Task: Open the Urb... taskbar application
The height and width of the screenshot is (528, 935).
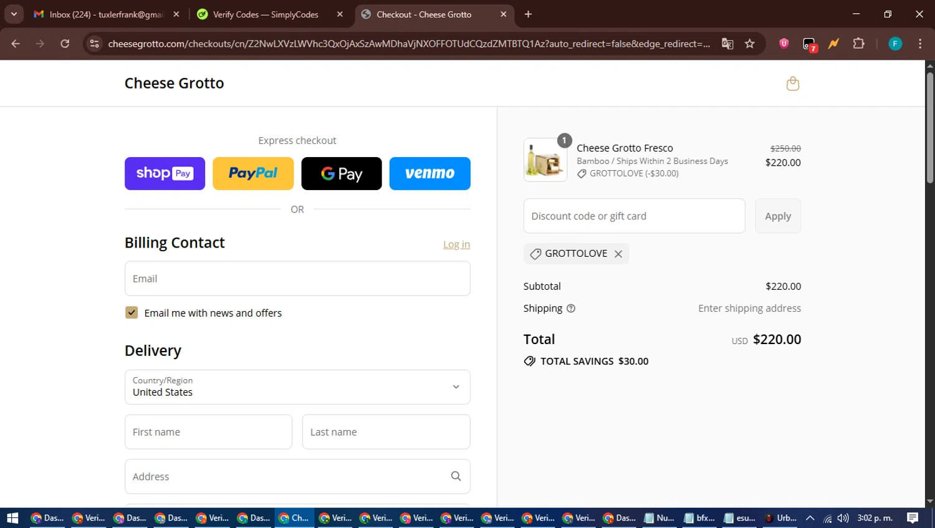Action: (780, 518)
